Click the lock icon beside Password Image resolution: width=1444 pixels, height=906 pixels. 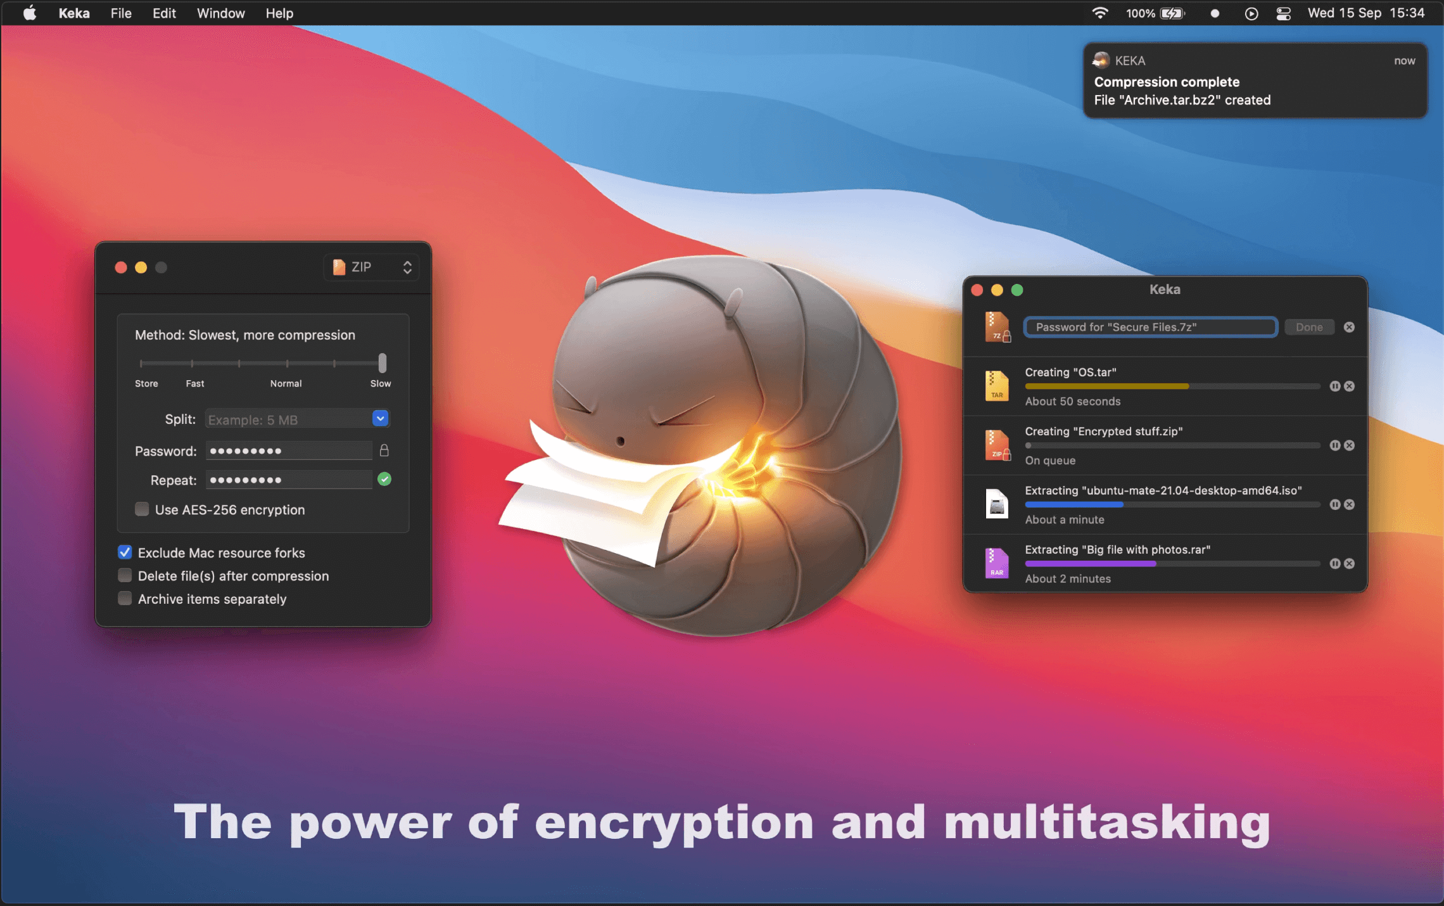pyautogui.click(x=384, y=450)
